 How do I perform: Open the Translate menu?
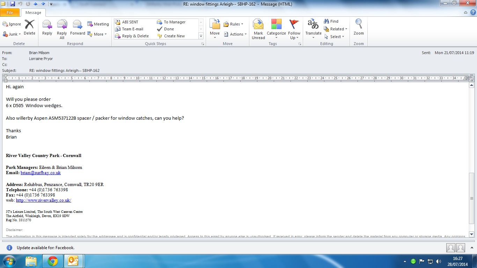[x=313, y=29]
